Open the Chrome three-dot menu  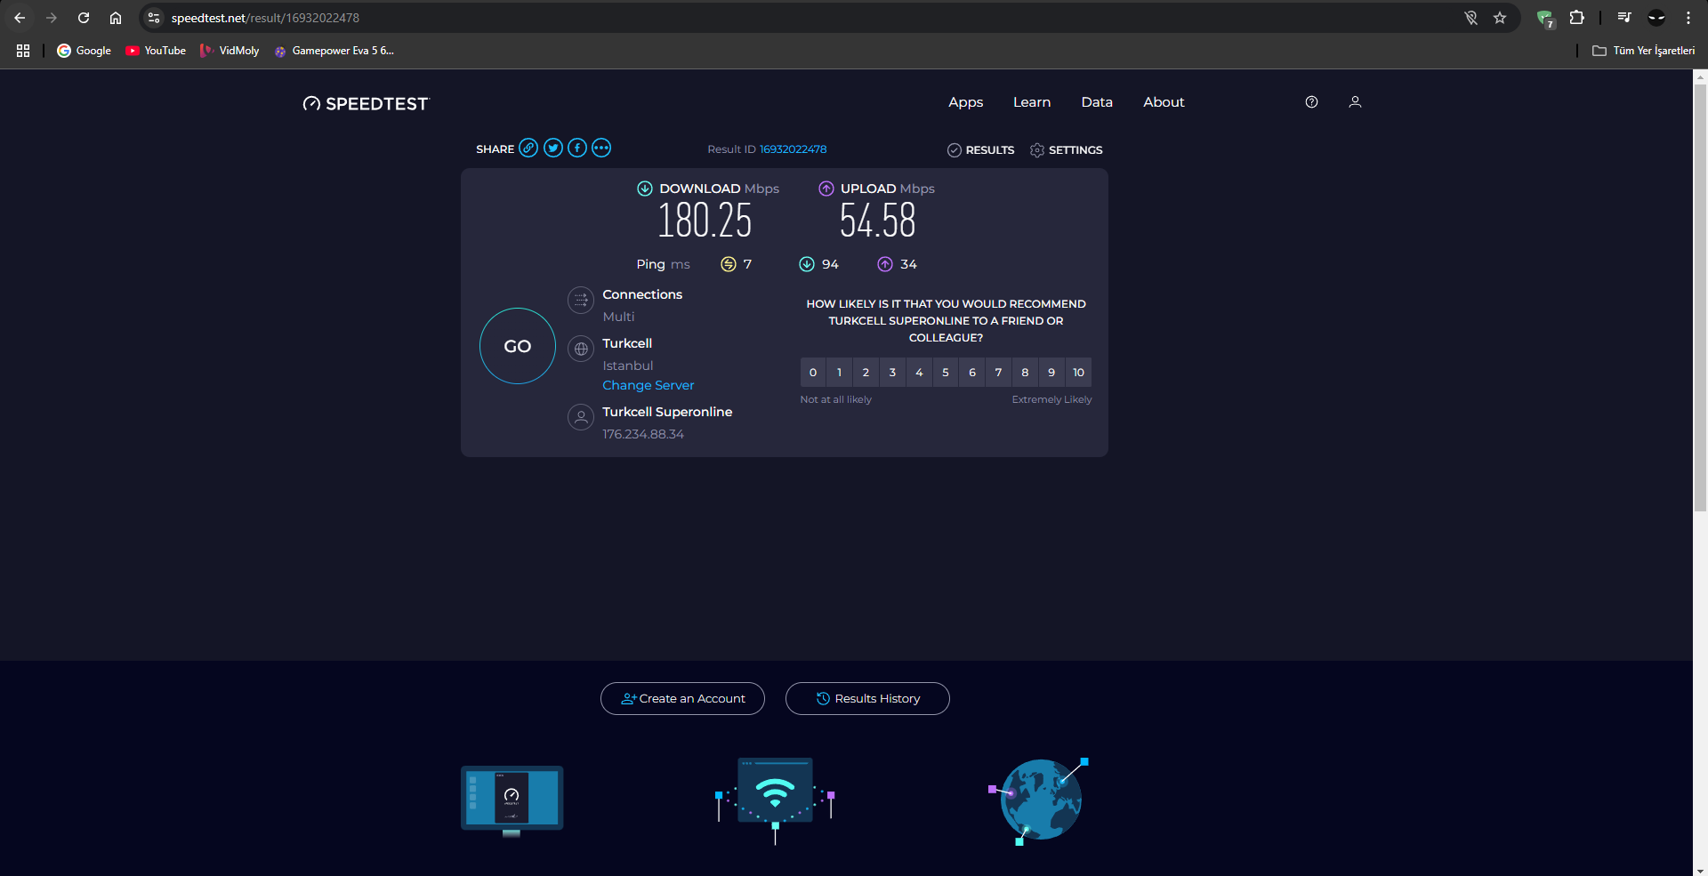click(x=1688, y=18)
